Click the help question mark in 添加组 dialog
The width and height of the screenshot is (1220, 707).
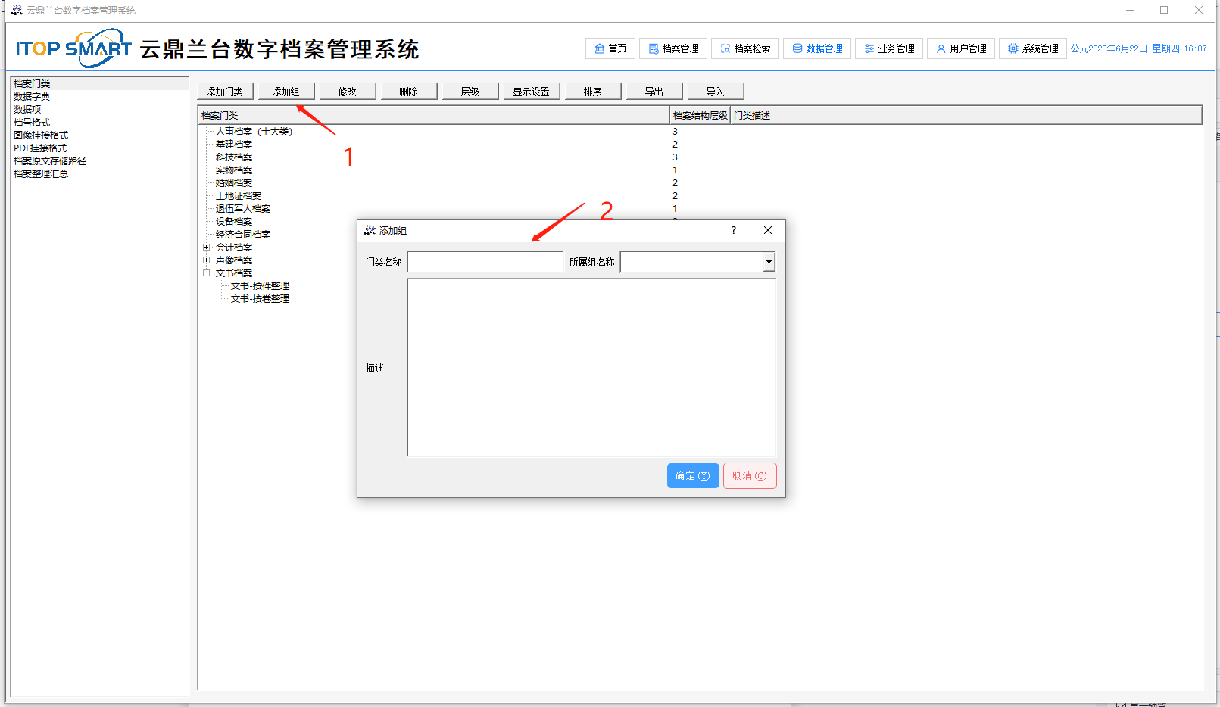[733, 230]
